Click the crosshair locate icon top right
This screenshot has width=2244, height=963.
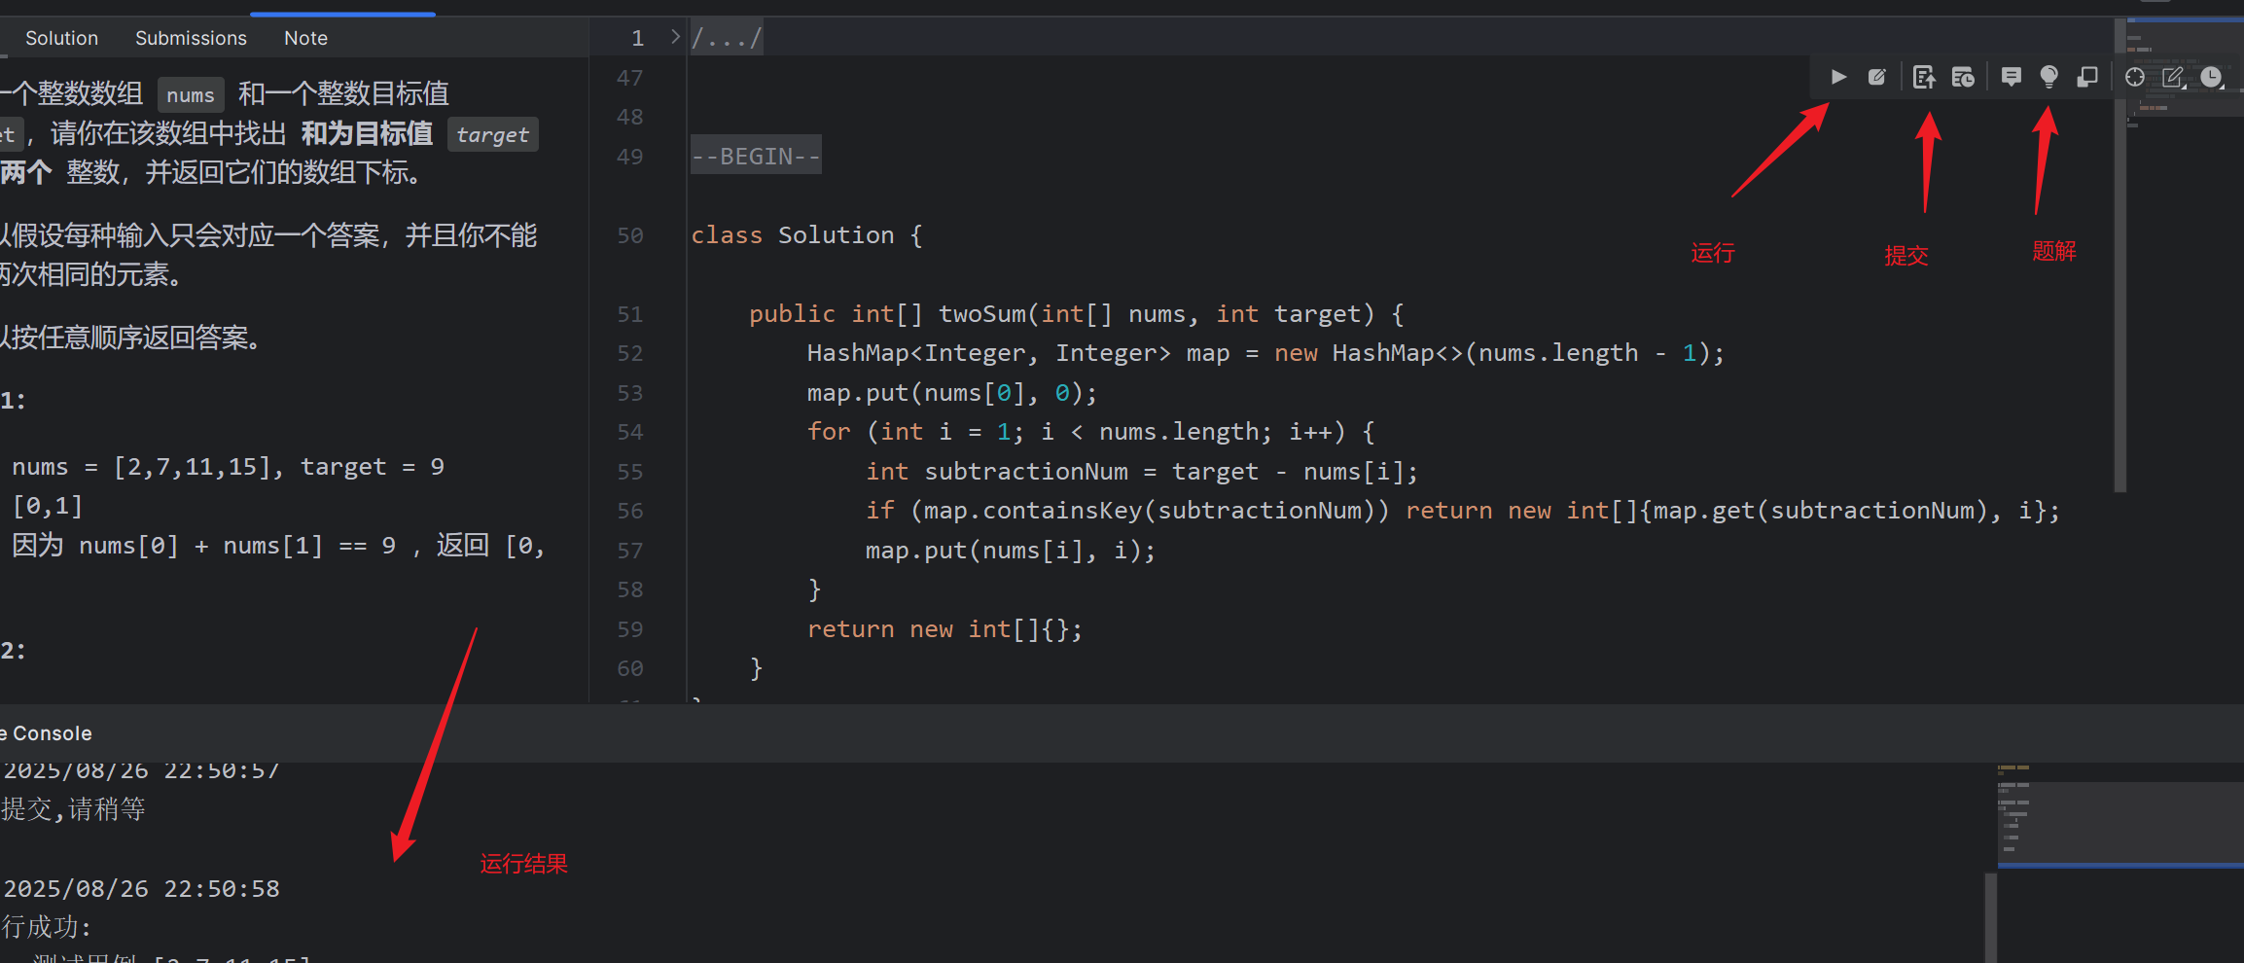[2134, 77]
